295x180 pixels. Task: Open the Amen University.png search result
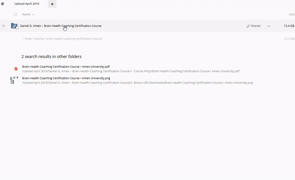pos(66,78)
